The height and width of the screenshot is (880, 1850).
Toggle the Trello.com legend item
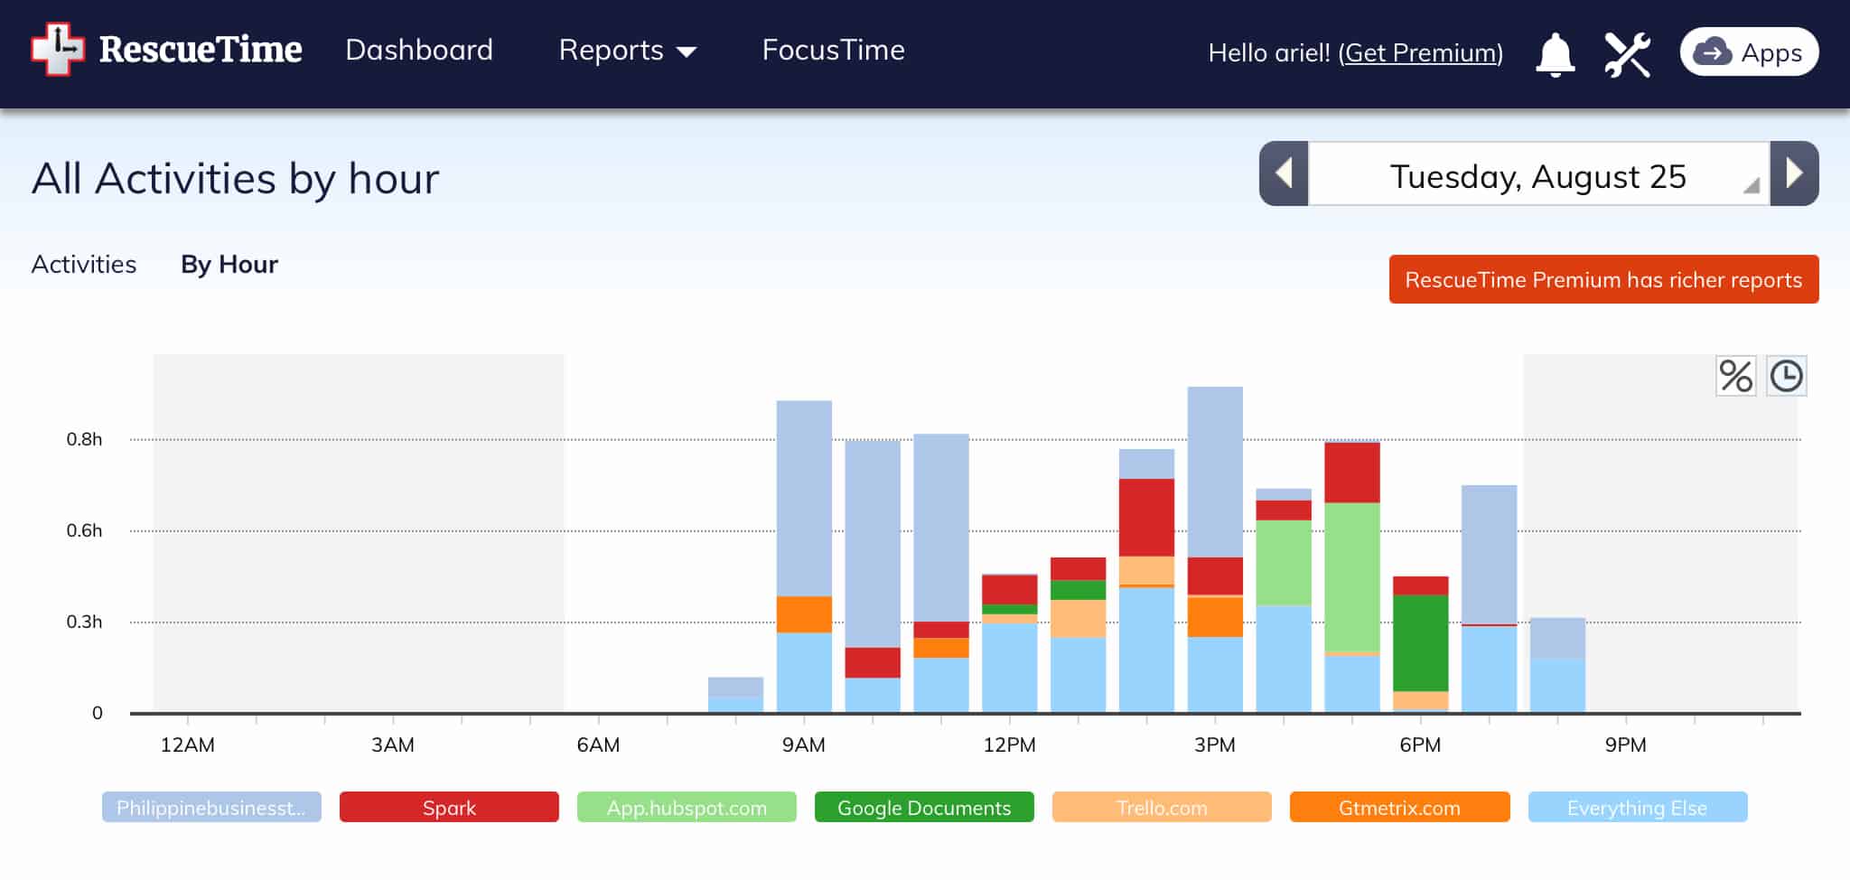pyautogui.click(x=1162, y=807)
